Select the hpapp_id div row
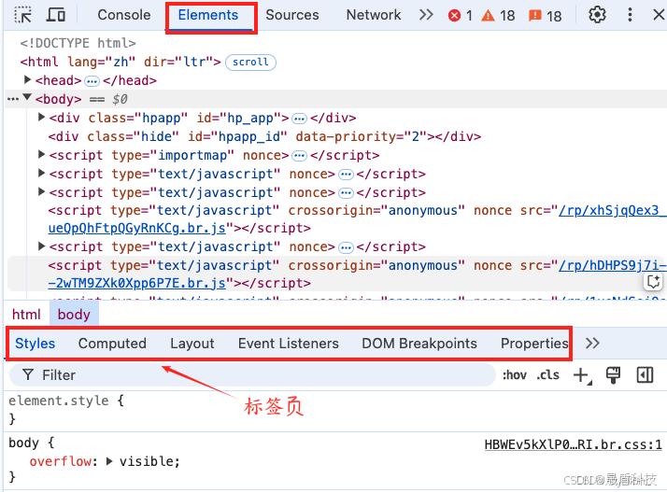This screenshot has width=667, height=492. pyautogui.click(x=264, y=136)
